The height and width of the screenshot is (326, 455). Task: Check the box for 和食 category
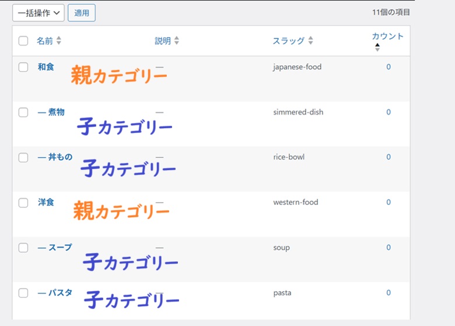click(23, 67)
